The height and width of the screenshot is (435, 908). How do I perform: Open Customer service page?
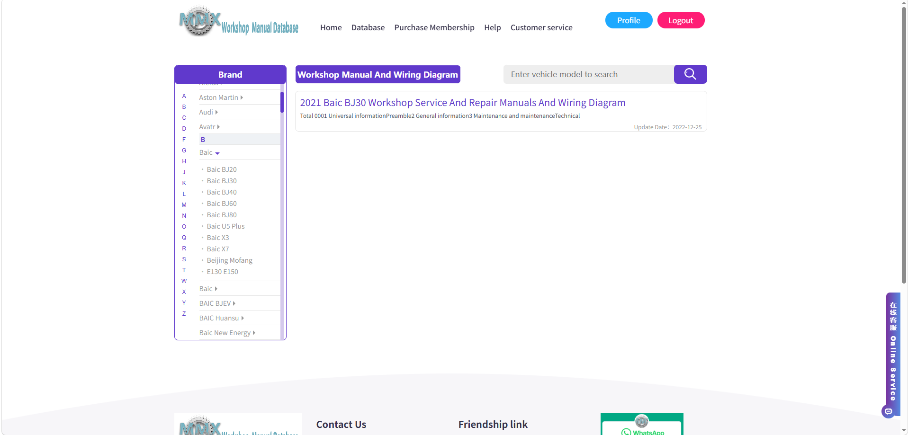(x=541, y=27)
